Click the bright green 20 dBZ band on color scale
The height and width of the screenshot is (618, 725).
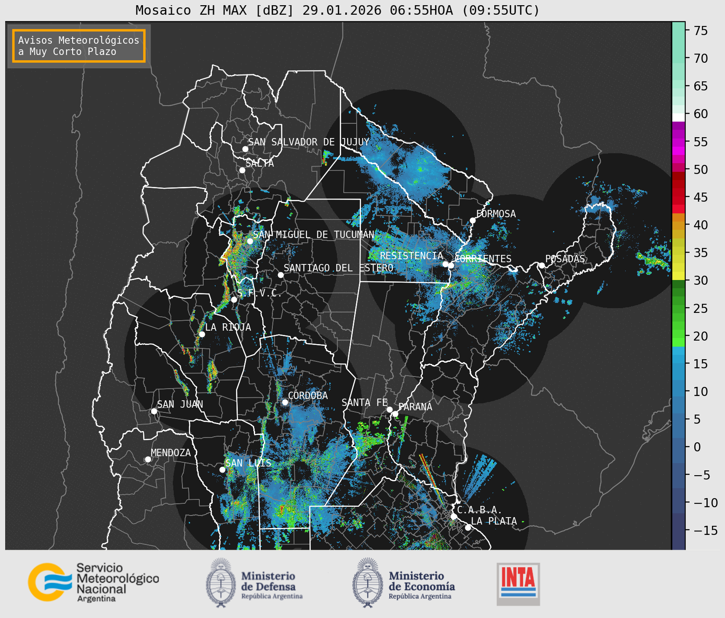pyautogui.click(x=678, y=341)
